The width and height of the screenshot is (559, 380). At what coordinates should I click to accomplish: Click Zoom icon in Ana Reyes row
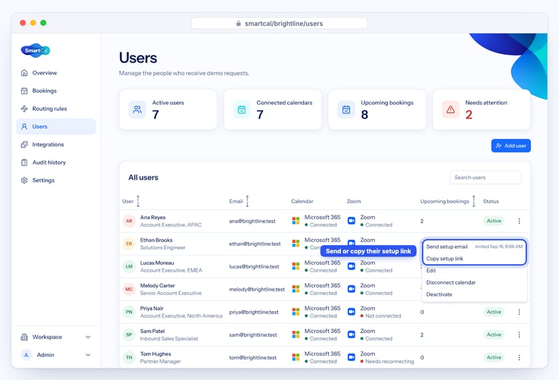(x=352, y=221)
